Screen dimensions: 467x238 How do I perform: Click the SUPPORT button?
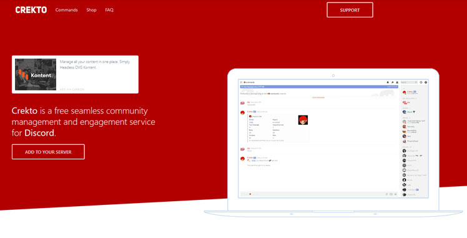pyautogui.click(x=350, y=10)
